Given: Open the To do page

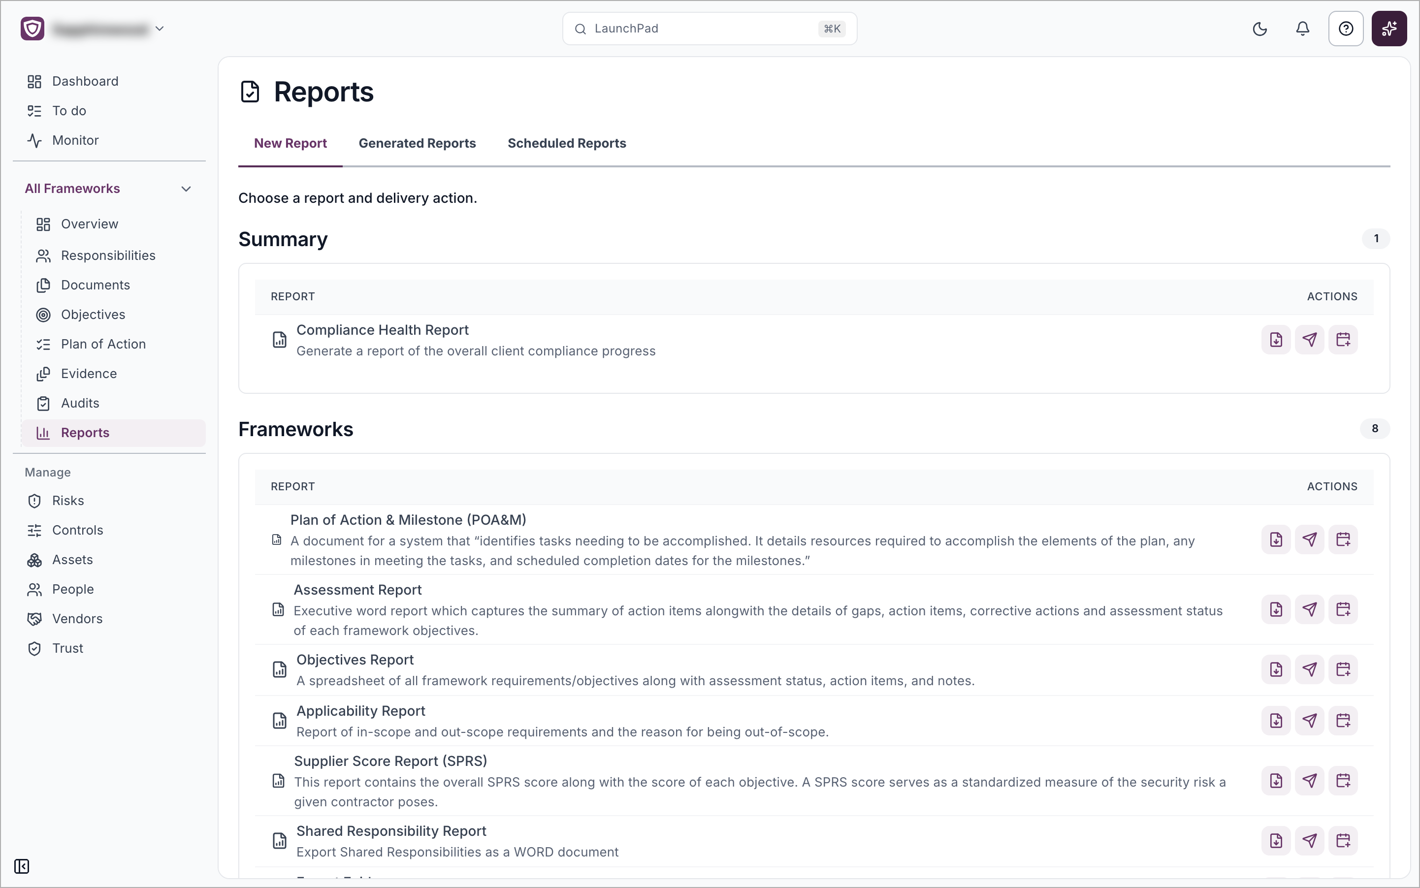Looking at the screenshot, I should pos(109,111).
